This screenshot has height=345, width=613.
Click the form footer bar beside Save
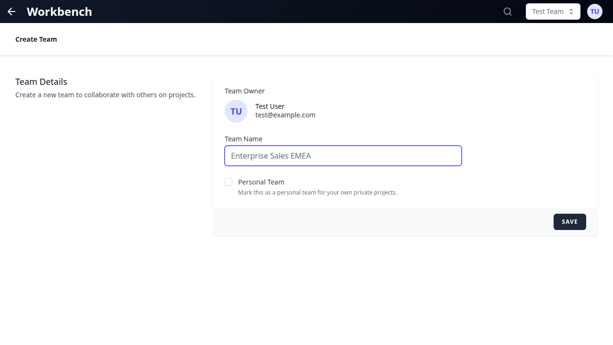[x=383, y=222]
